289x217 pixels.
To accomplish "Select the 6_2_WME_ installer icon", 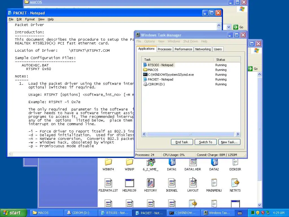I will pyautogui.click(x=151, y=162).
